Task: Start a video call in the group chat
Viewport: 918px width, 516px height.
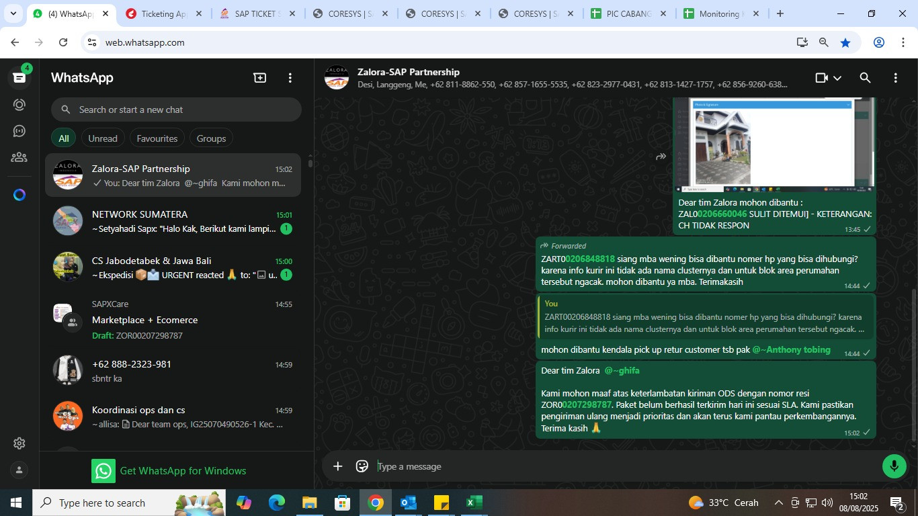Action: tap(821, 78)
